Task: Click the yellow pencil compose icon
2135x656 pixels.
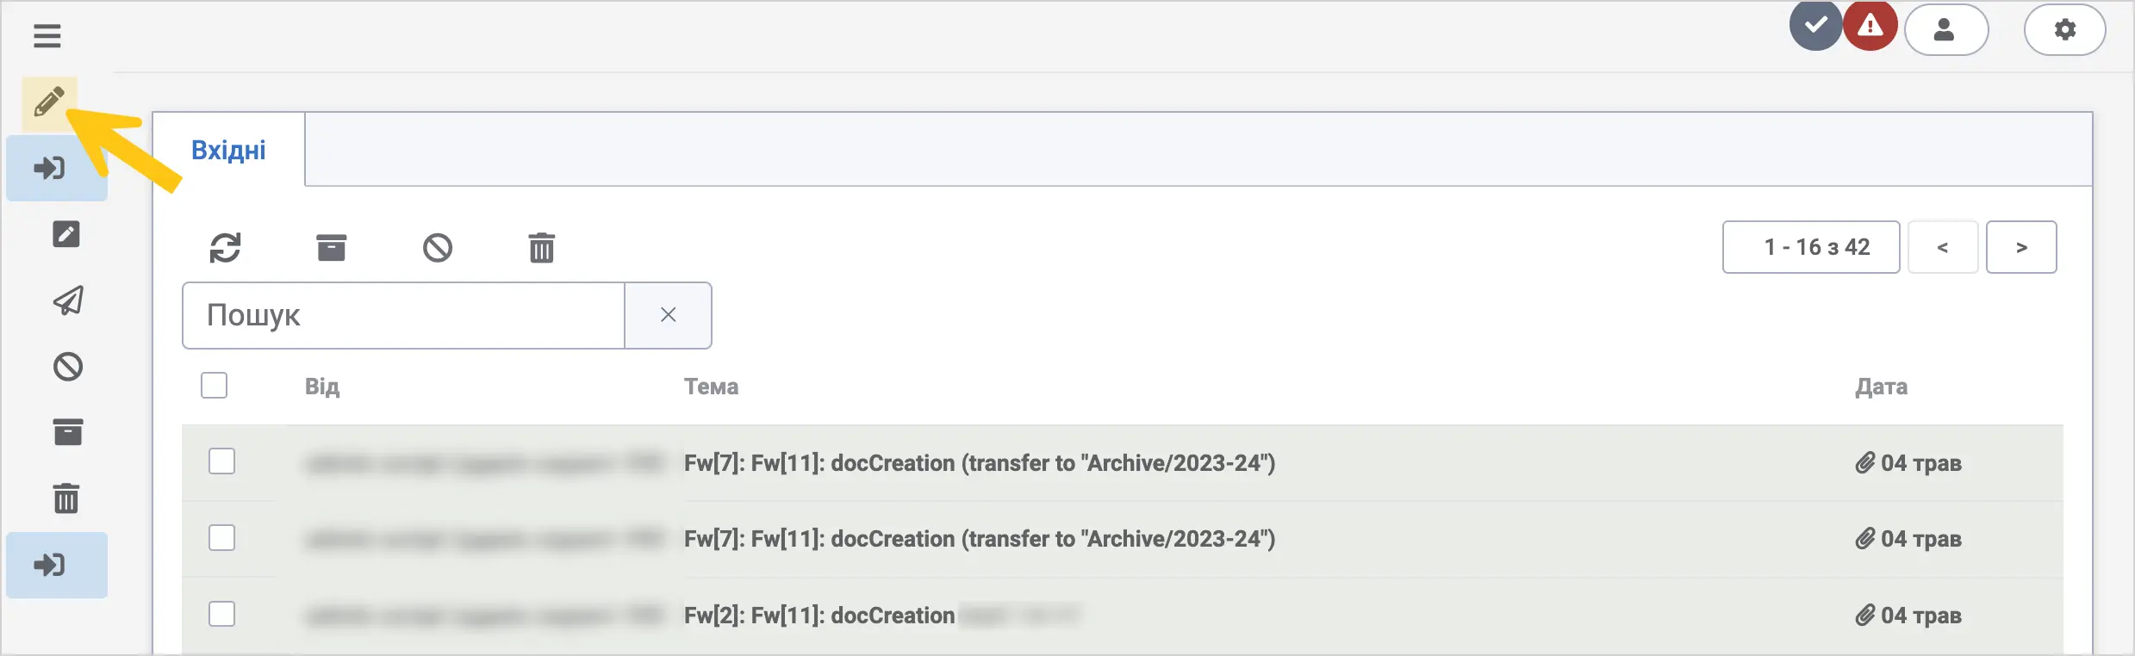Action: (50, 102)
